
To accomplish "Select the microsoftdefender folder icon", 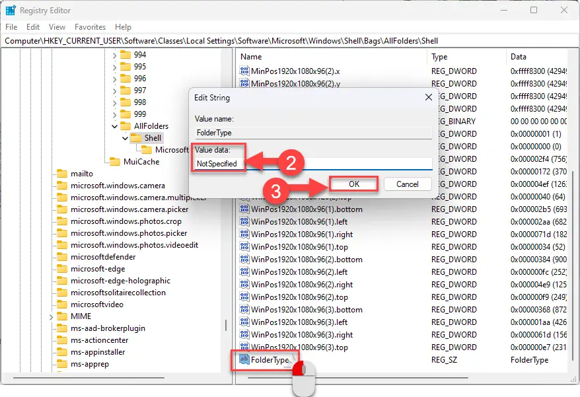I will pyautogui.click(x=62, y=257).
